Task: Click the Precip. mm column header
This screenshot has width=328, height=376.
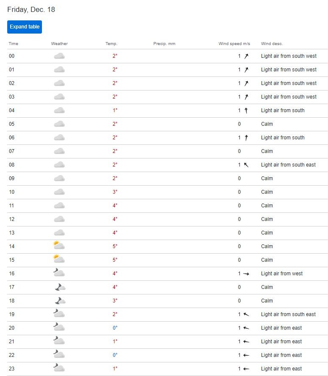Action: point(164,44)
